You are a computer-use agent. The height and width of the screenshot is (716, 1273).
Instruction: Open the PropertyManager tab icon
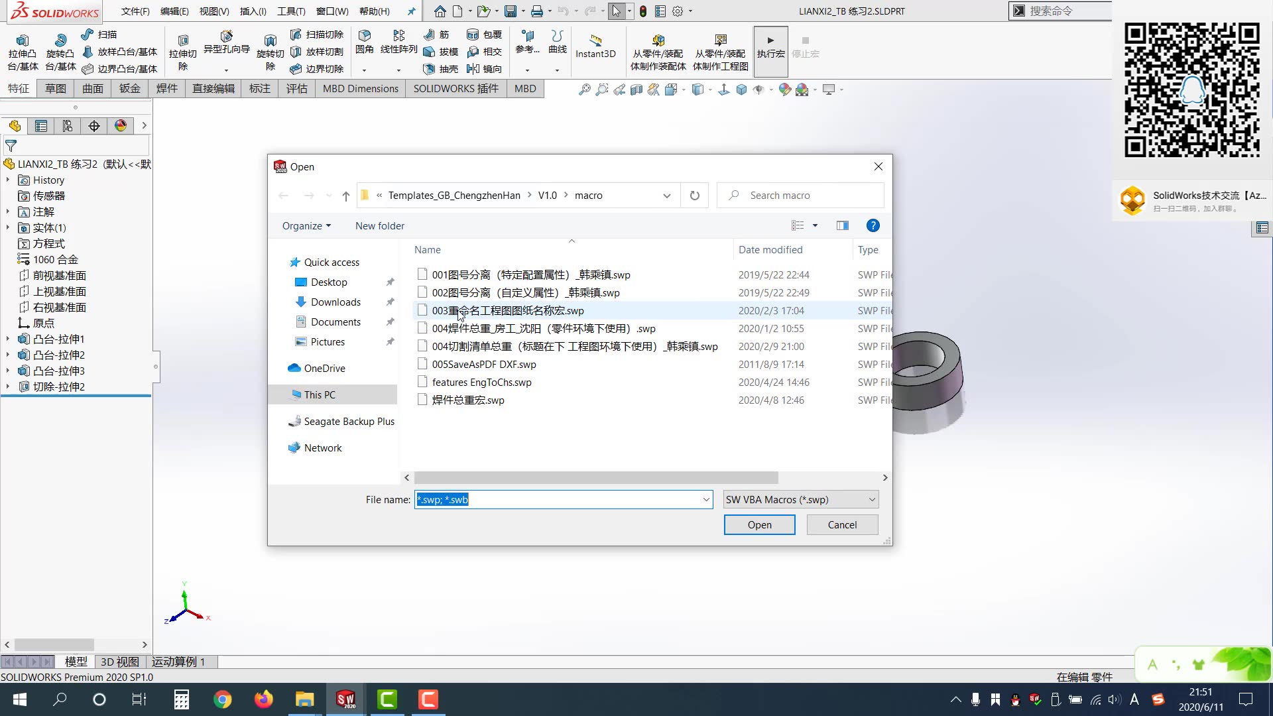[41, 126]
